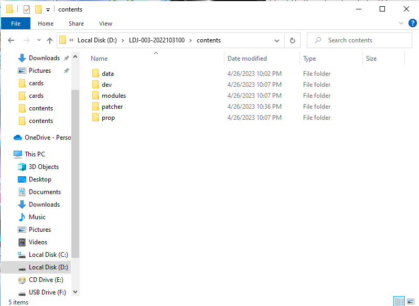The height and width of the screenshot is (306, 419).
Task: Open the chevron after Local Disk (D:) breadcrumb
Action: [123, 40]
